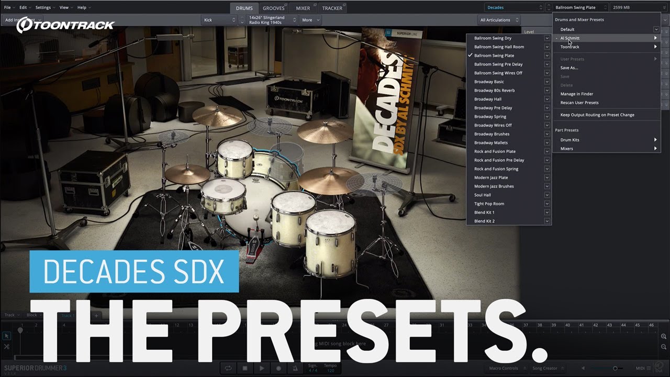Open options chevron for Broadway Hall
Screen dimensions: 670x377
coord(547,99)
